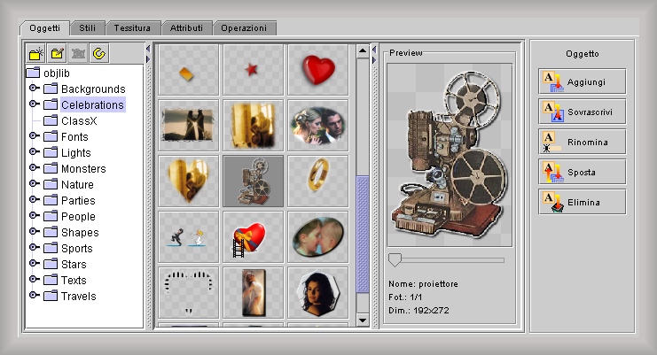Expand the Nature folder node
Viewport: 657px width, 355px height.
coord(34,185)
